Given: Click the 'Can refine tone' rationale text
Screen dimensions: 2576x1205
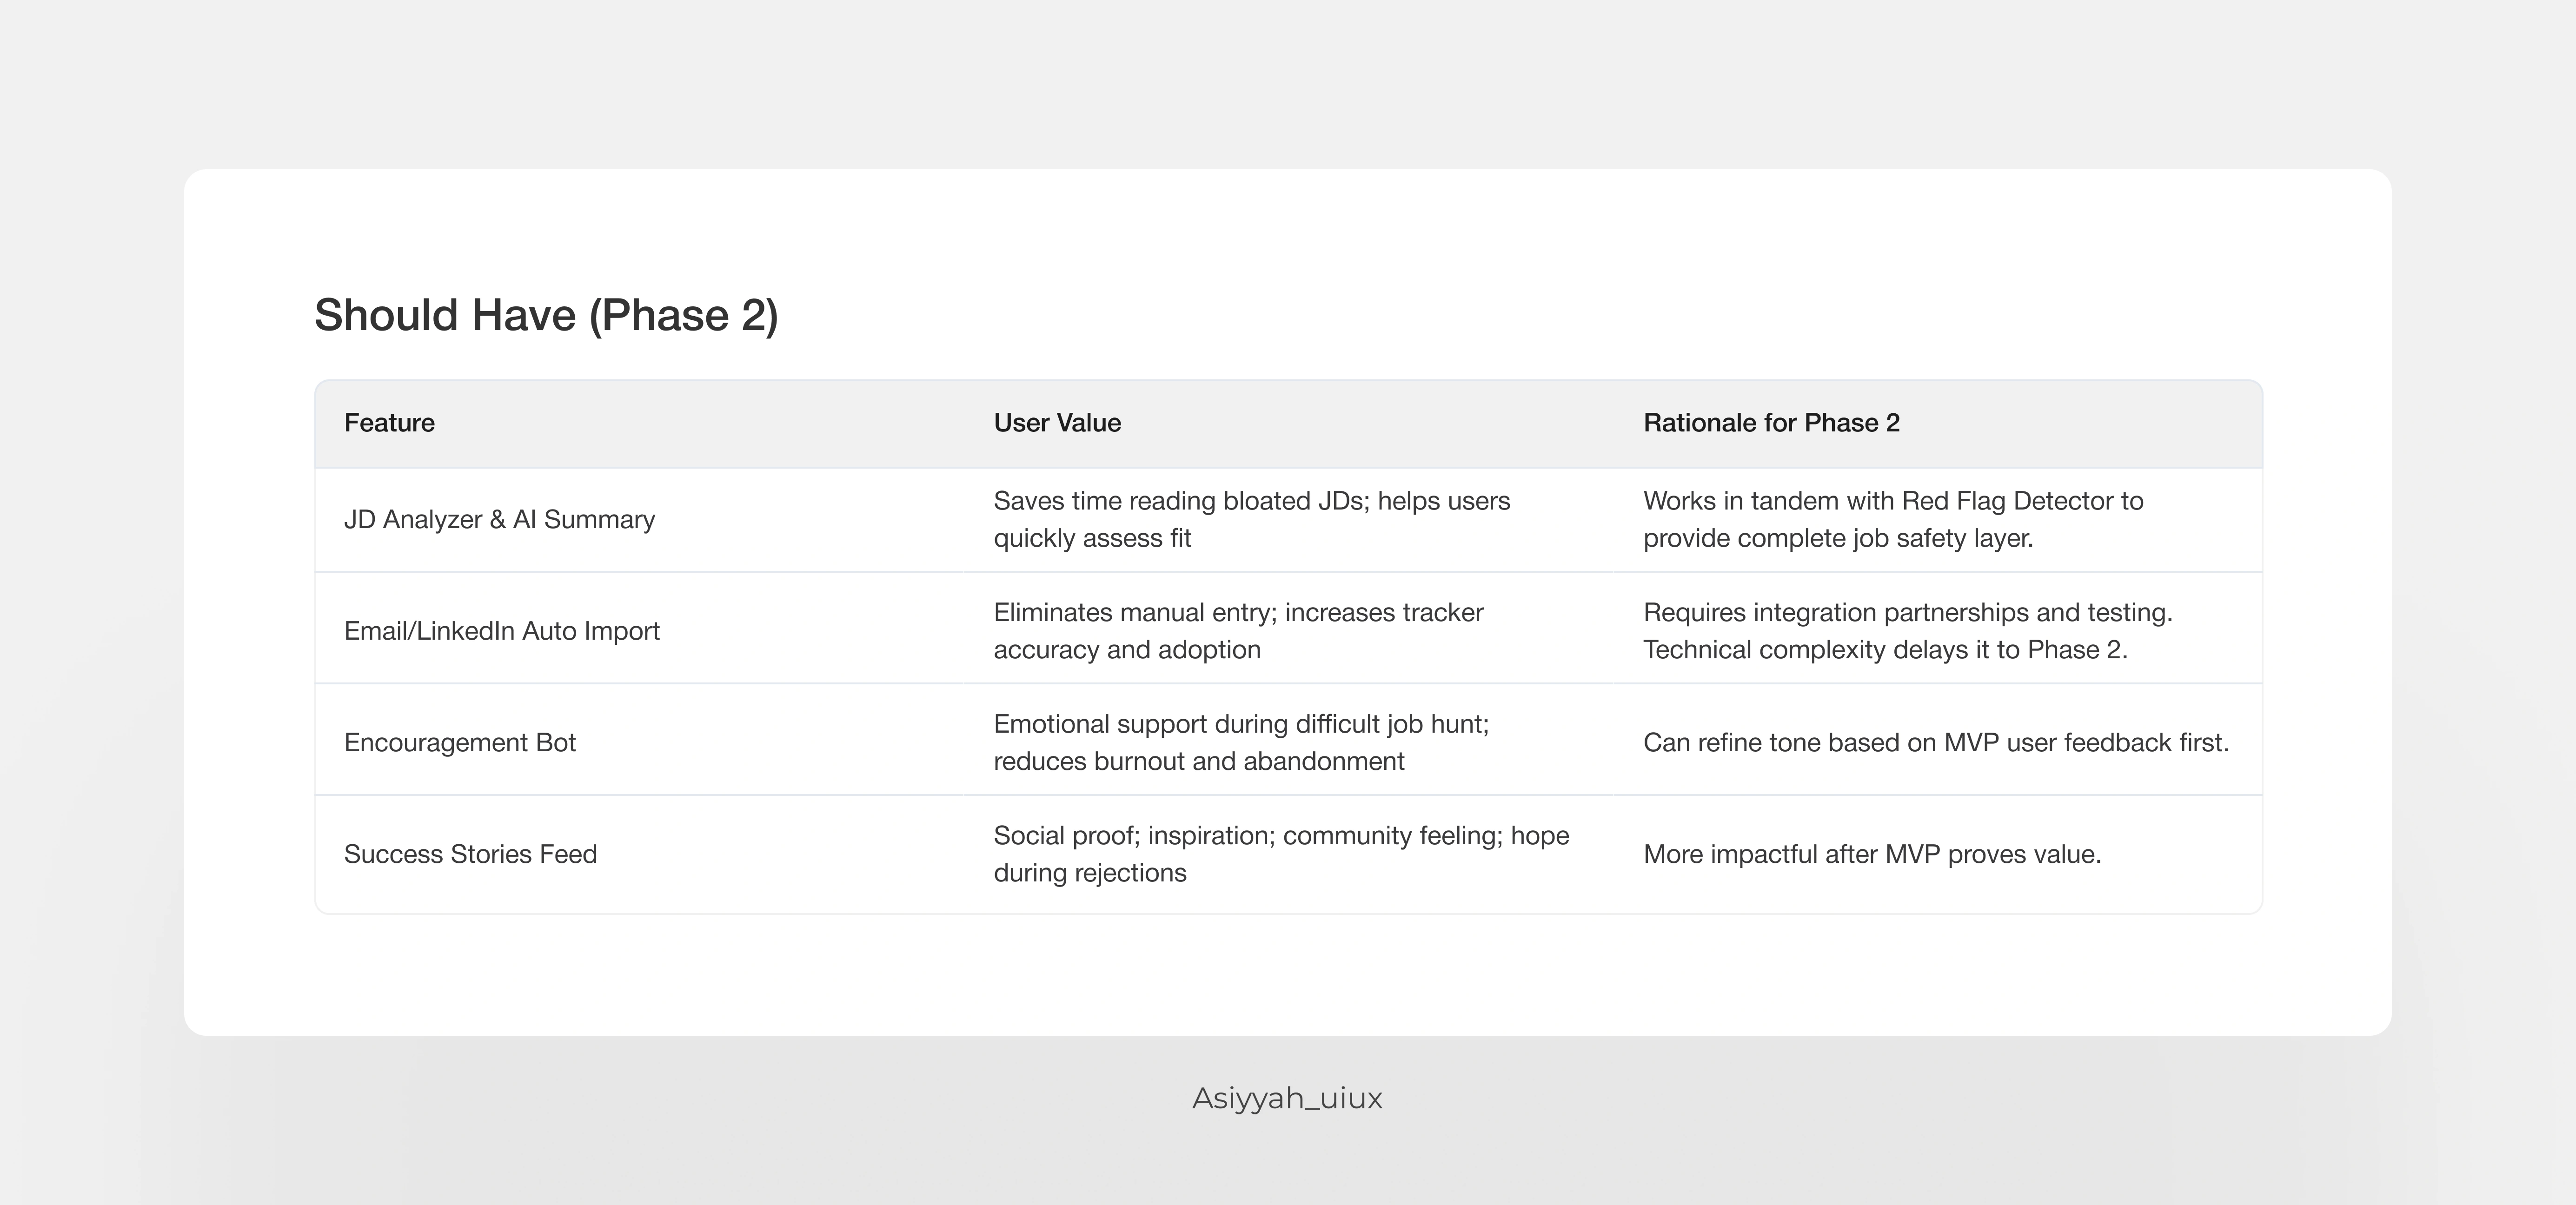Looking at the screenshot, I should pos(1935,743).
